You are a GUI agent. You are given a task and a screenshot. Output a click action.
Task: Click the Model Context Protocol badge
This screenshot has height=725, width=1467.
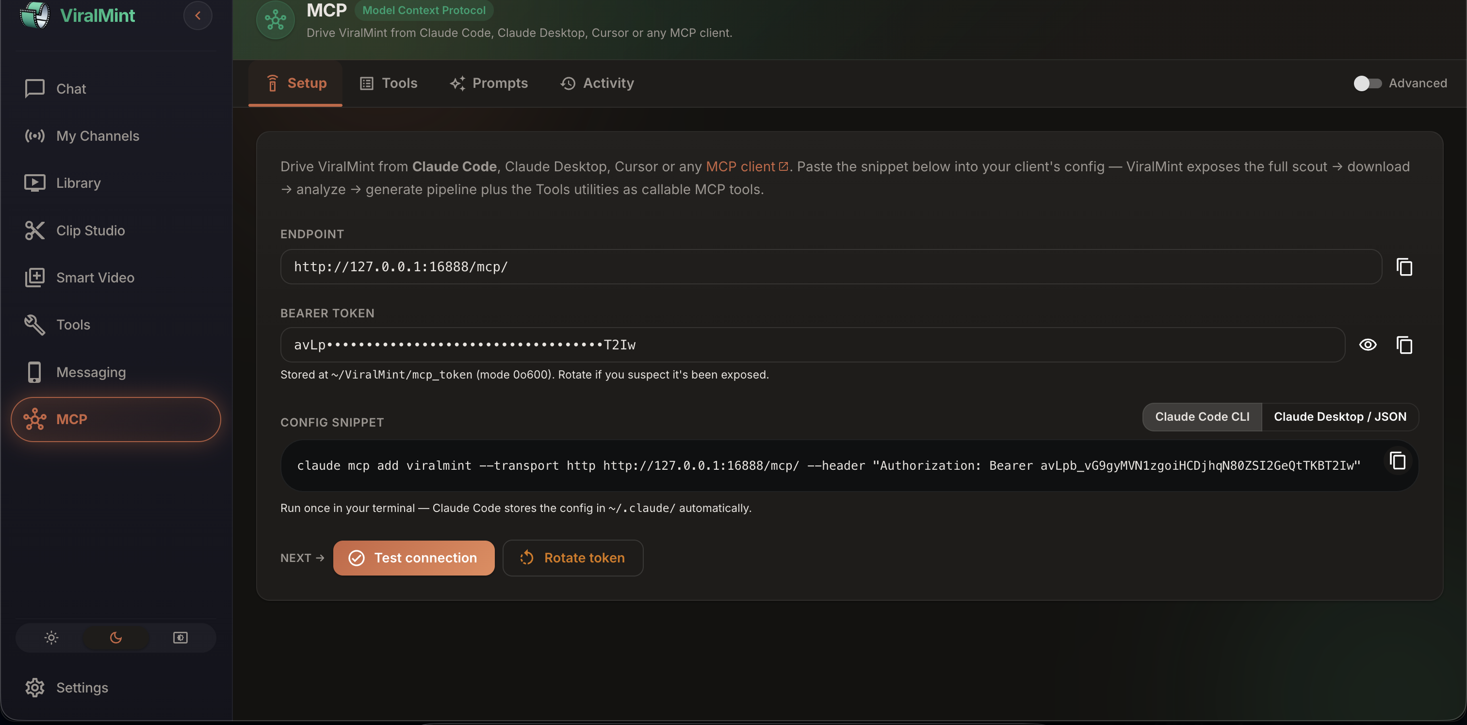click(424, 10)
